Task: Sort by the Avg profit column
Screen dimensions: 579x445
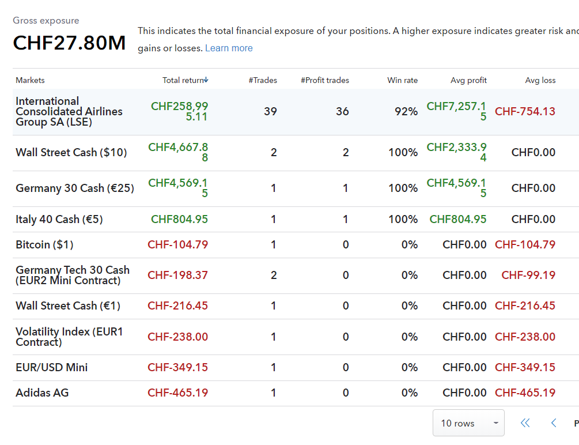Action: tap(468, 80)
